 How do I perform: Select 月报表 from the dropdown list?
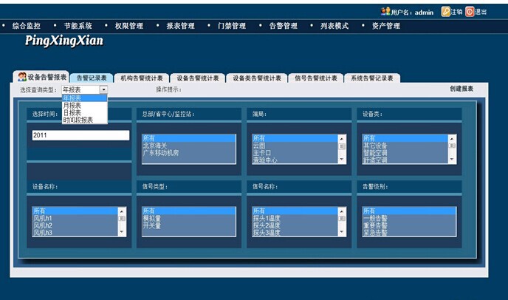pos(72,105)
